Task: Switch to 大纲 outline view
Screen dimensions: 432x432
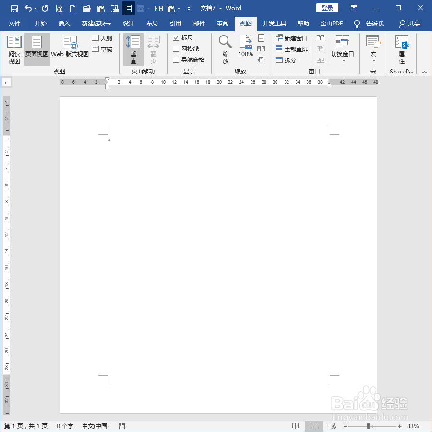Action: (x=102, y=38)
